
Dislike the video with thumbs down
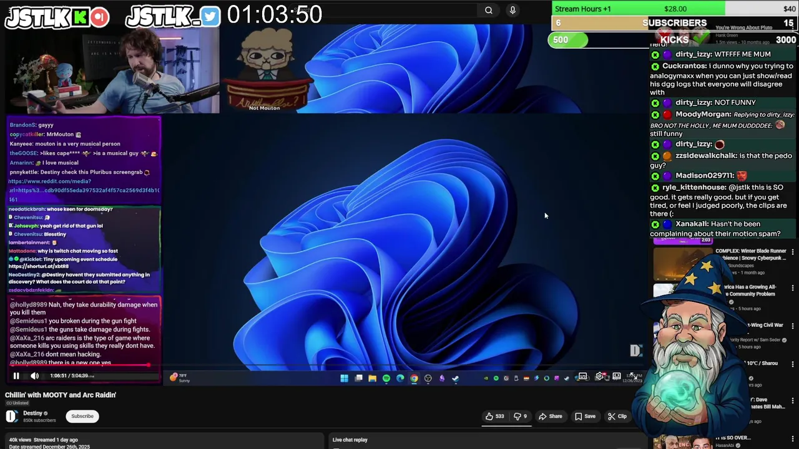[x=520, y=416]
